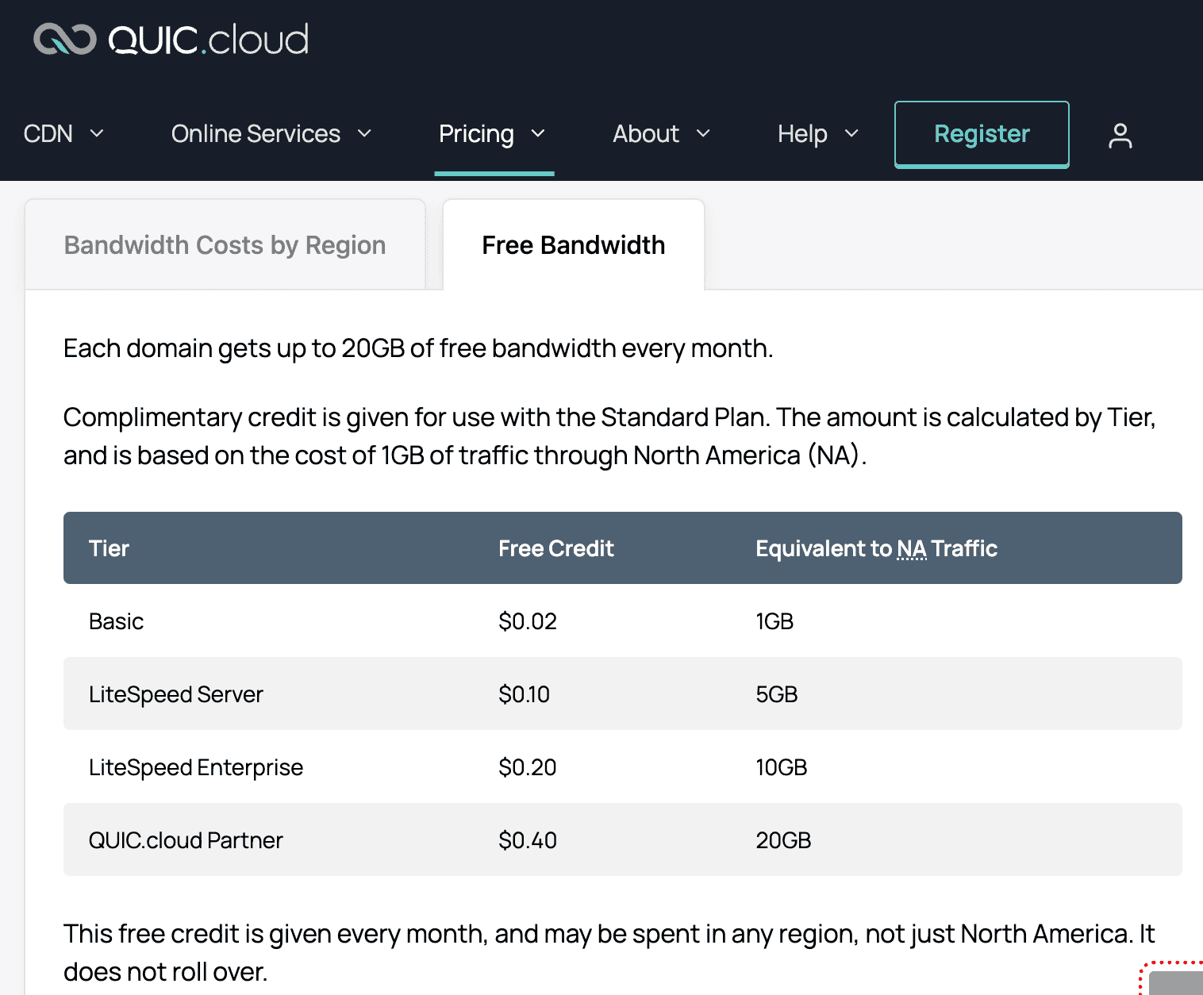1203x995 pixels.
Task: Click the $0.20 free credit value
Action: coord(528,767)
